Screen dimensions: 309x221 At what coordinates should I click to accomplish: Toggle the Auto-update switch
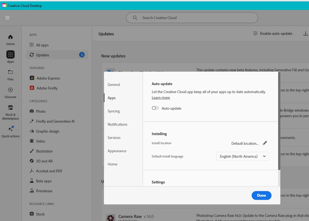click(x=155, y=108)
